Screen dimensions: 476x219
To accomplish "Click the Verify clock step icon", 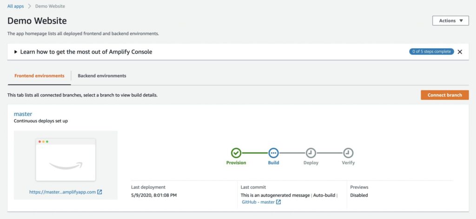I will pos(348,153).
